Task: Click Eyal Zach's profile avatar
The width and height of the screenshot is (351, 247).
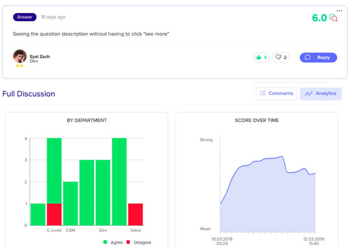Action: click(19, 56)
